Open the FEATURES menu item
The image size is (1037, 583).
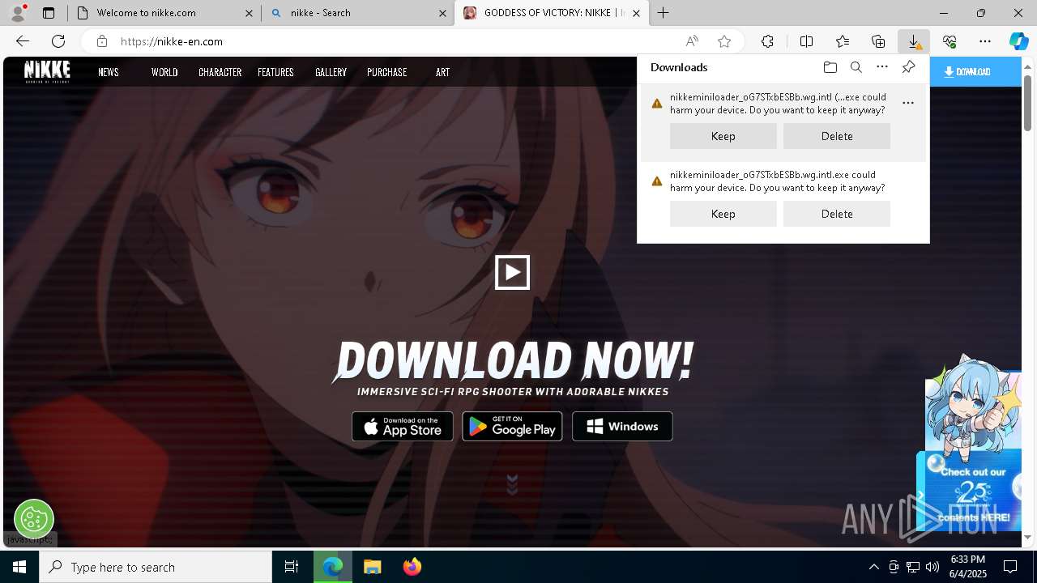pyautogui.click(x=275, y=72)
